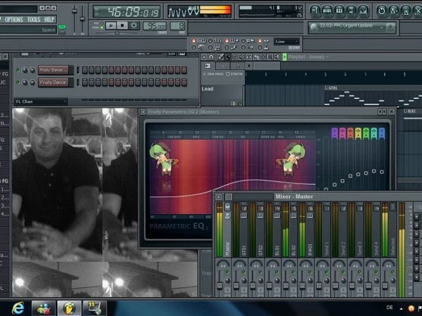This screenshot has height=316, width=422.
Task: Open the Browser view button
Action: 351,11
